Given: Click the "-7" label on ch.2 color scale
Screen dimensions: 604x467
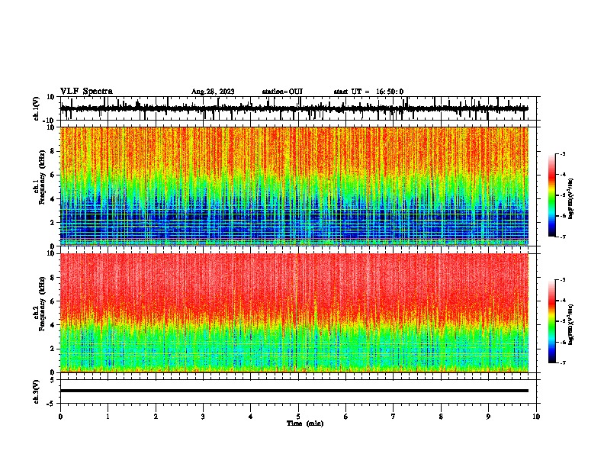Looking at the screenshot, I should pos(562,363).
